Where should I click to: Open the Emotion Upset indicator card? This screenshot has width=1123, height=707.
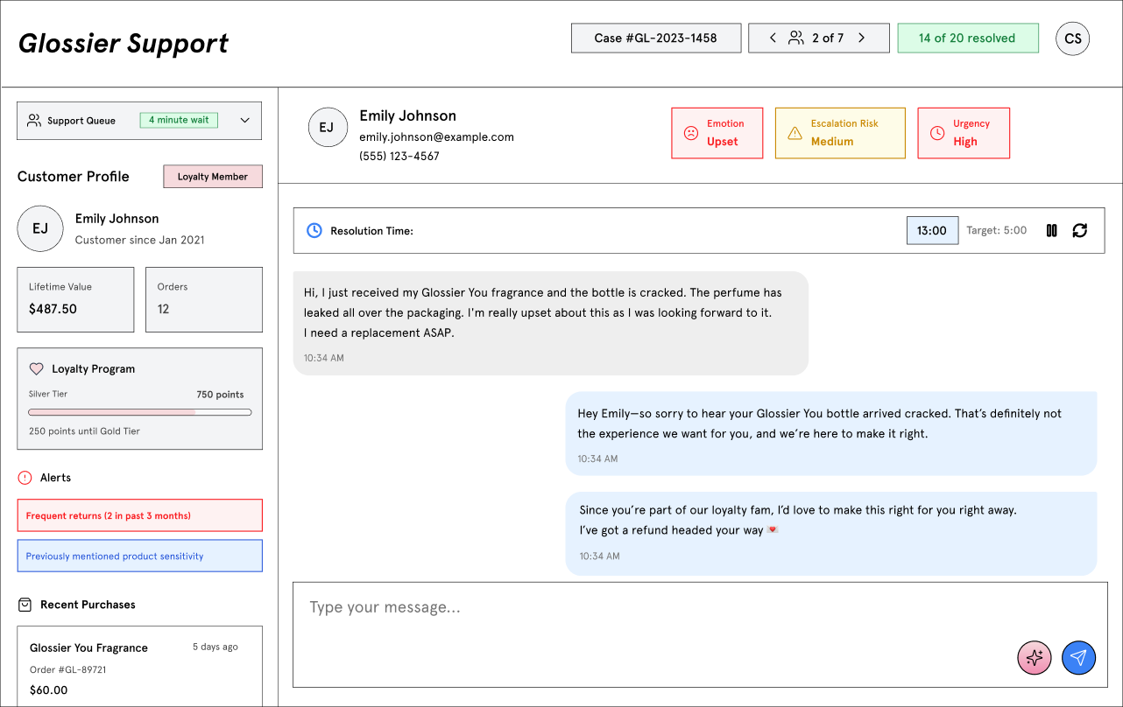717,133
